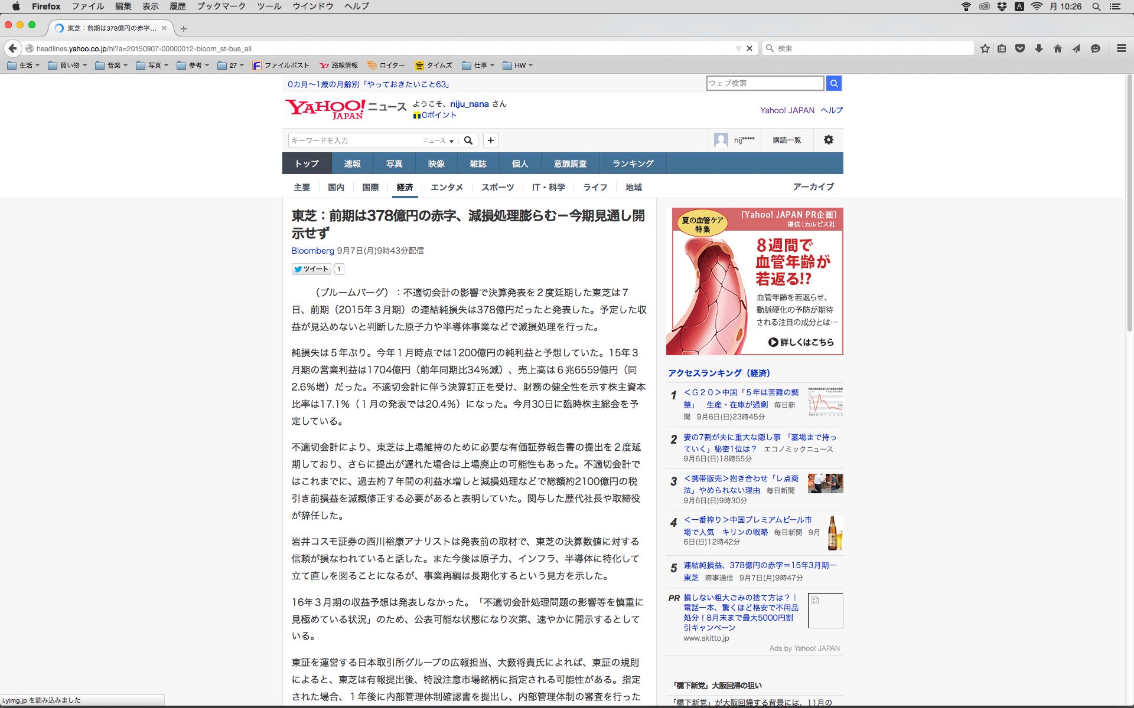1134x708 pixels.
Task: Open the ブックマーク menu in menu bar
Action: [221, 6]
